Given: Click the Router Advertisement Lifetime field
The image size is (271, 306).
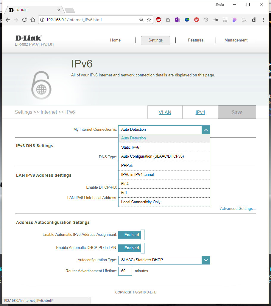Looking at the screenshot, I should pos(125,271).
